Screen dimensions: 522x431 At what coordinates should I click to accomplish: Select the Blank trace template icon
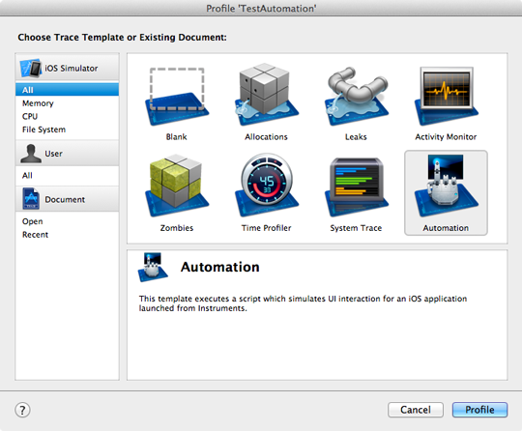click(177, 97)
